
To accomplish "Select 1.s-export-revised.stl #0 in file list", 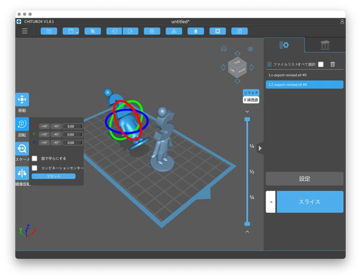I will click(305, 75).
